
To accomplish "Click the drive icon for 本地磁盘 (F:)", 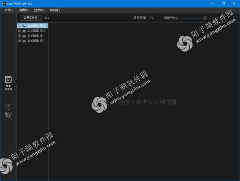I will pyautogui.click(x=24, y=41).
